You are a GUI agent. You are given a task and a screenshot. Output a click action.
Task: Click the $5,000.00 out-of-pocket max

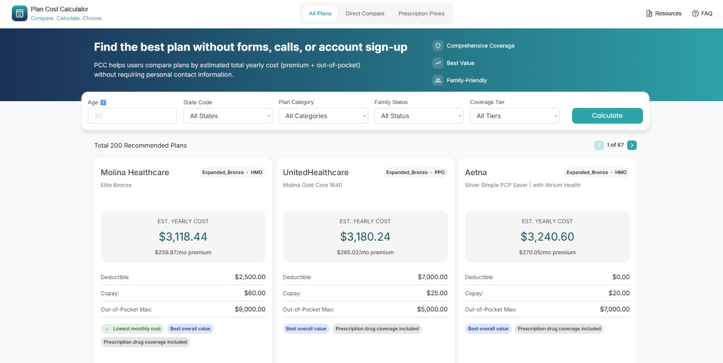click(x=432, y=309)
